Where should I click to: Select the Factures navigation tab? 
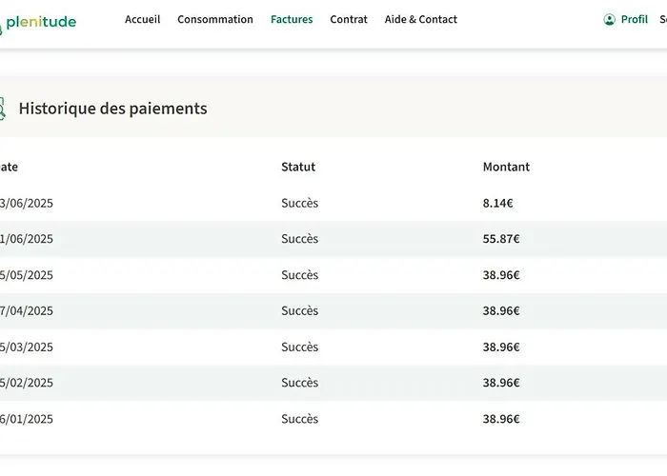pyautogui.click(x=292, y=19)
